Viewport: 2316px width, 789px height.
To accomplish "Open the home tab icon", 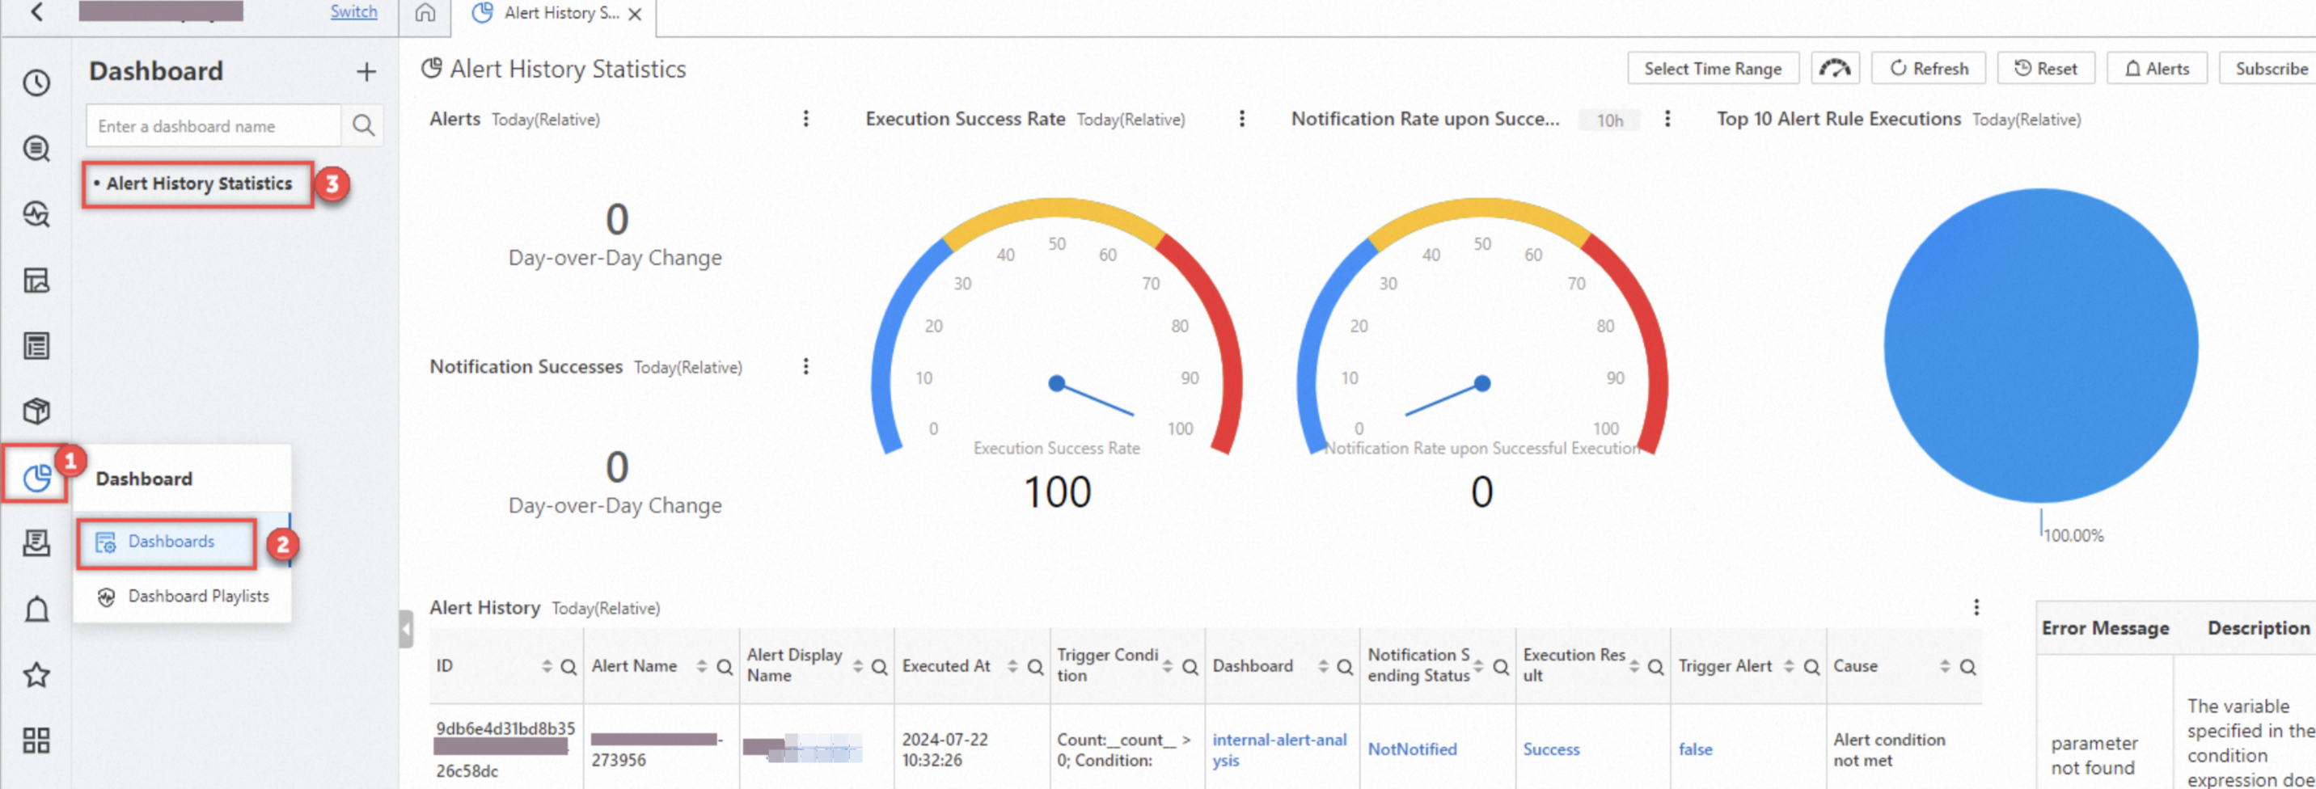I will point(425,13).
